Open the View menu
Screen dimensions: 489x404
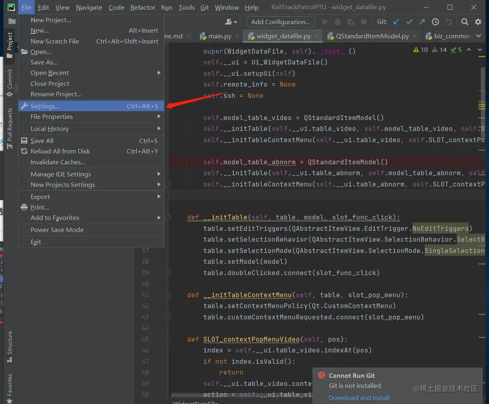[62, 7]
